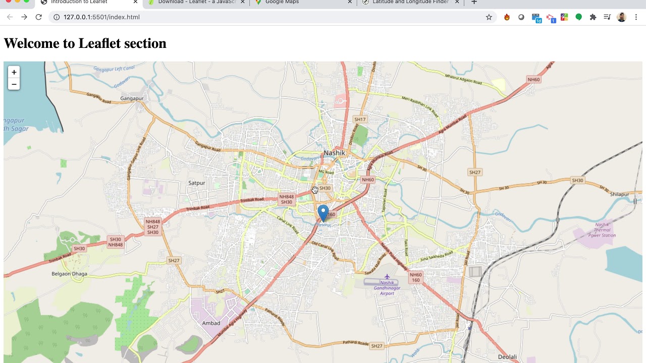Screen dimensions: 646x363
Task: Click the Belgaon Dhaga label on map
Action: [69, 274]
